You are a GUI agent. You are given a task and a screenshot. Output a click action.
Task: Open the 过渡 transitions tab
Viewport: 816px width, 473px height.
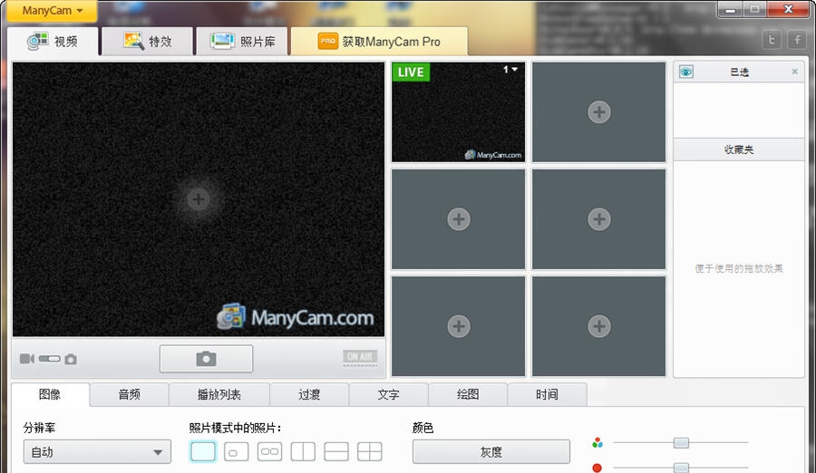coord(309,394)
